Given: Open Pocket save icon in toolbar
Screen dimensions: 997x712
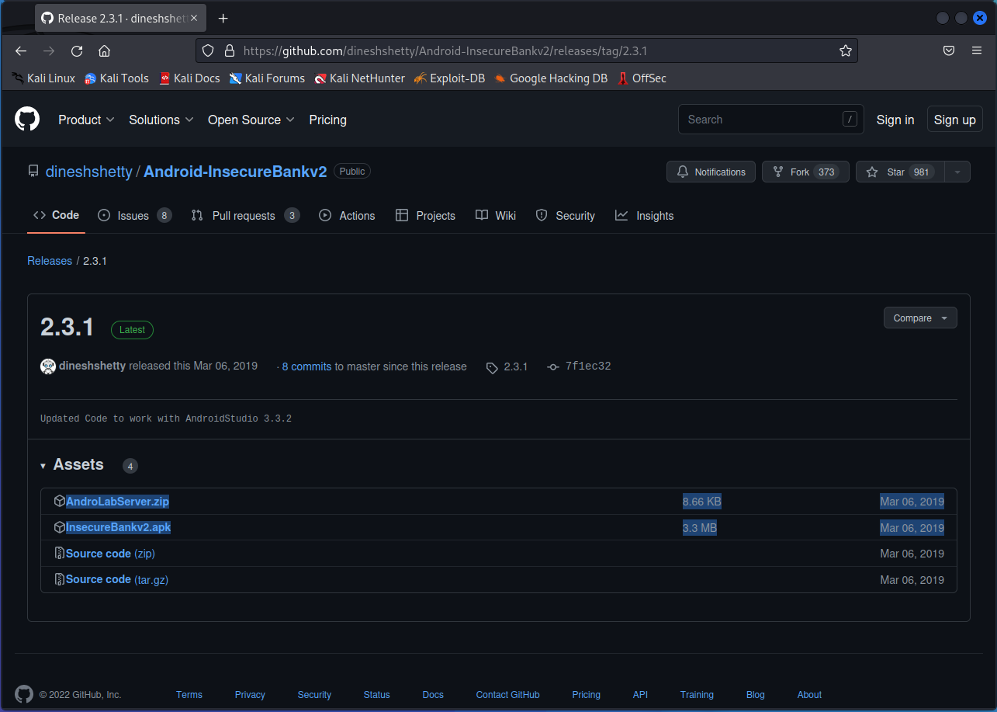Looking at the screenshot, I should 949,51.
